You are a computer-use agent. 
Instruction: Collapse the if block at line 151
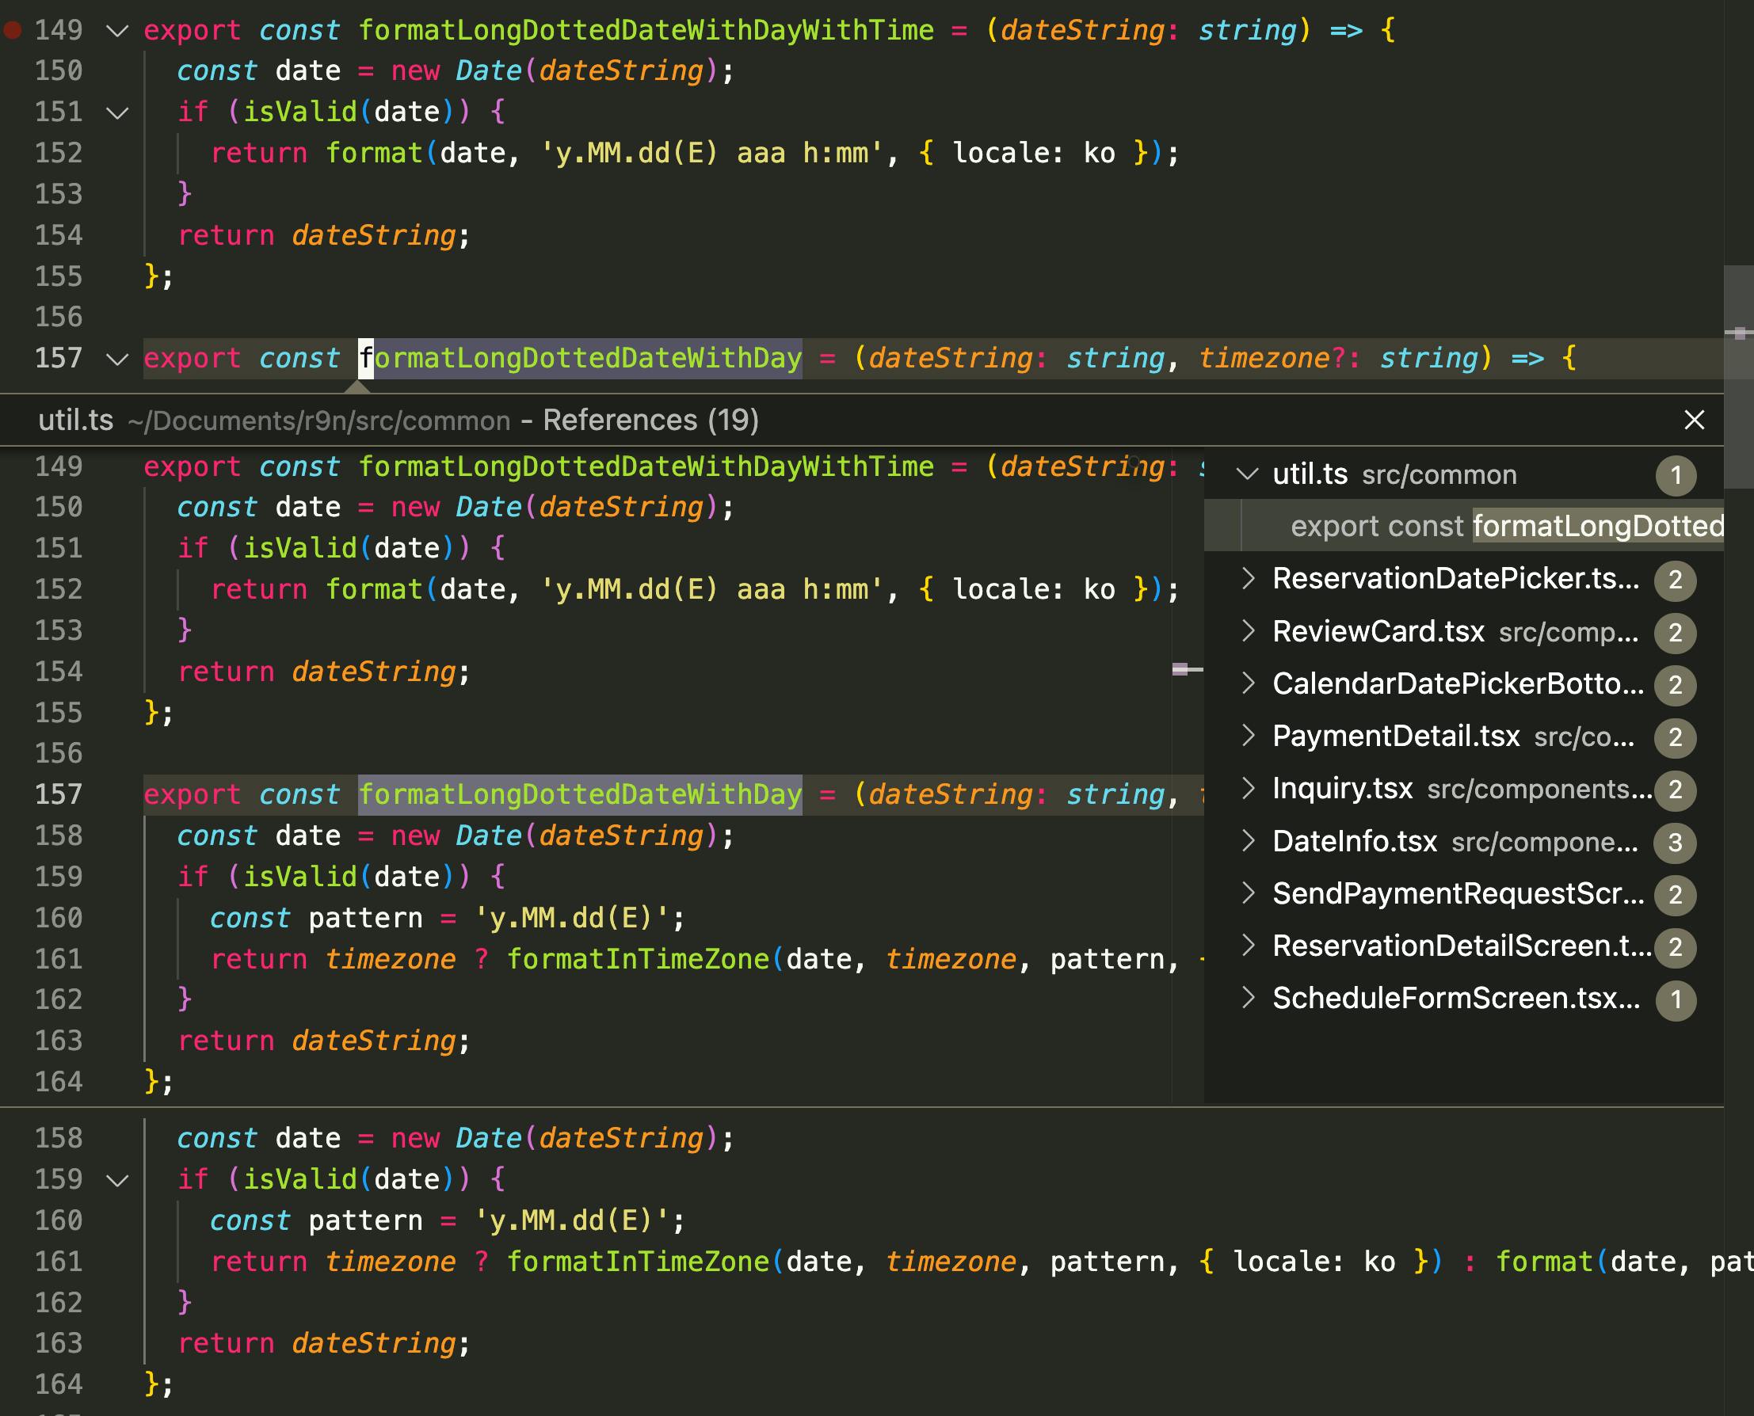tap(117, 112)
